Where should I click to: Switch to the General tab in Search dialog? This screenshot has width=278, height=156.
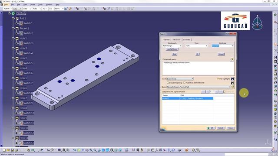(166, 39)
